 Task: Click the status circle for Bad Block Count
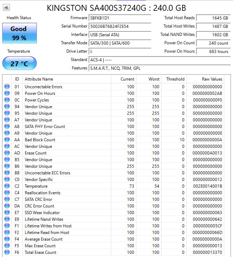pyautogui.click(x=7, y=139)
